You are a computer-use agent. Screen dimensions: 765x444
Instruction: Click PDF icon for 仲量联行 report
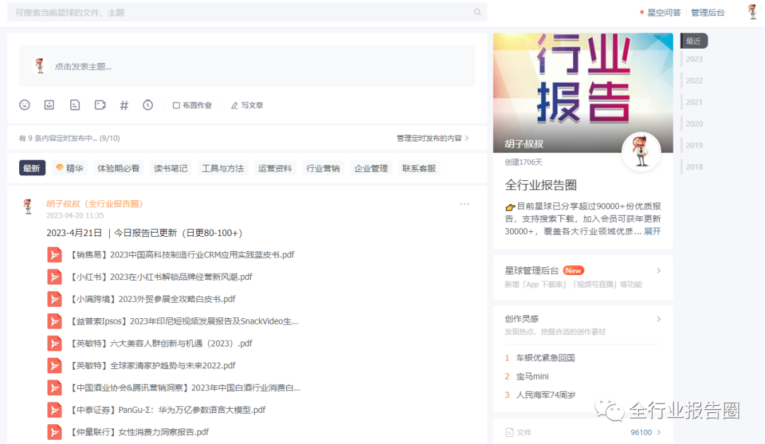coord(55,432)
